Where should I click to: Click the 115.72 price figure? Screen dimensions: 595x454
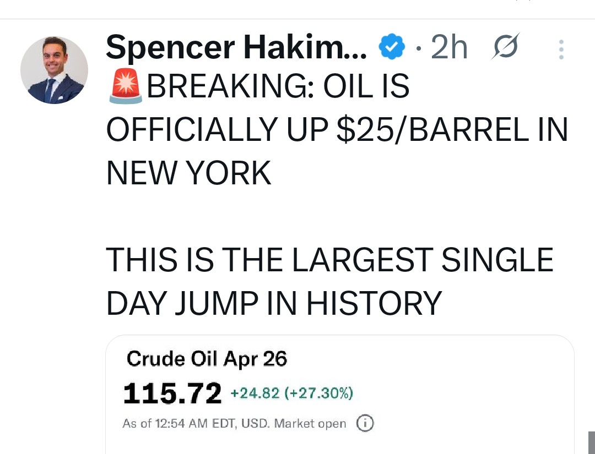pyautogui.click(x=172, y=393)
